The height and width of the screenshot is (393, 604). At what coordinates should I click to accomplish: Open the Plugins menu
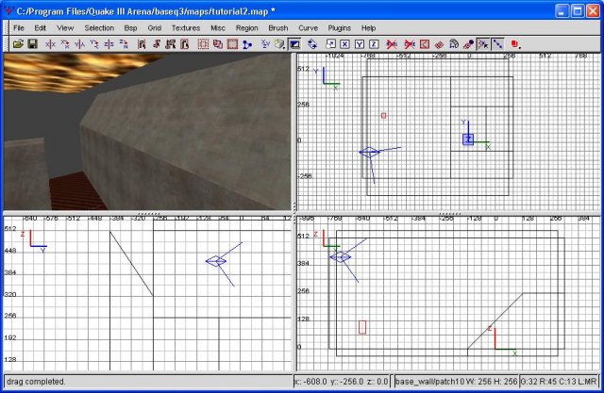click(x=340, y=28)
